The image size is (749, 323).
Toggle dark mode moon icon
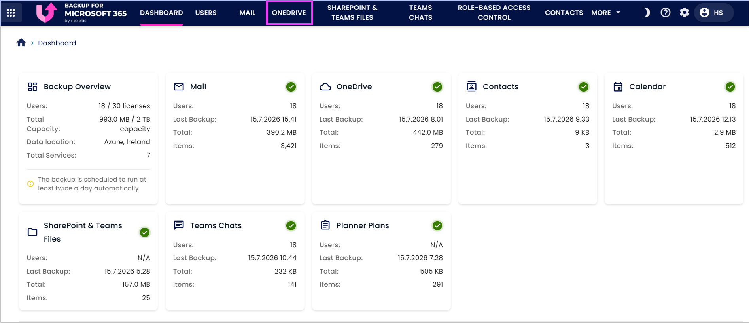[647, 13]
